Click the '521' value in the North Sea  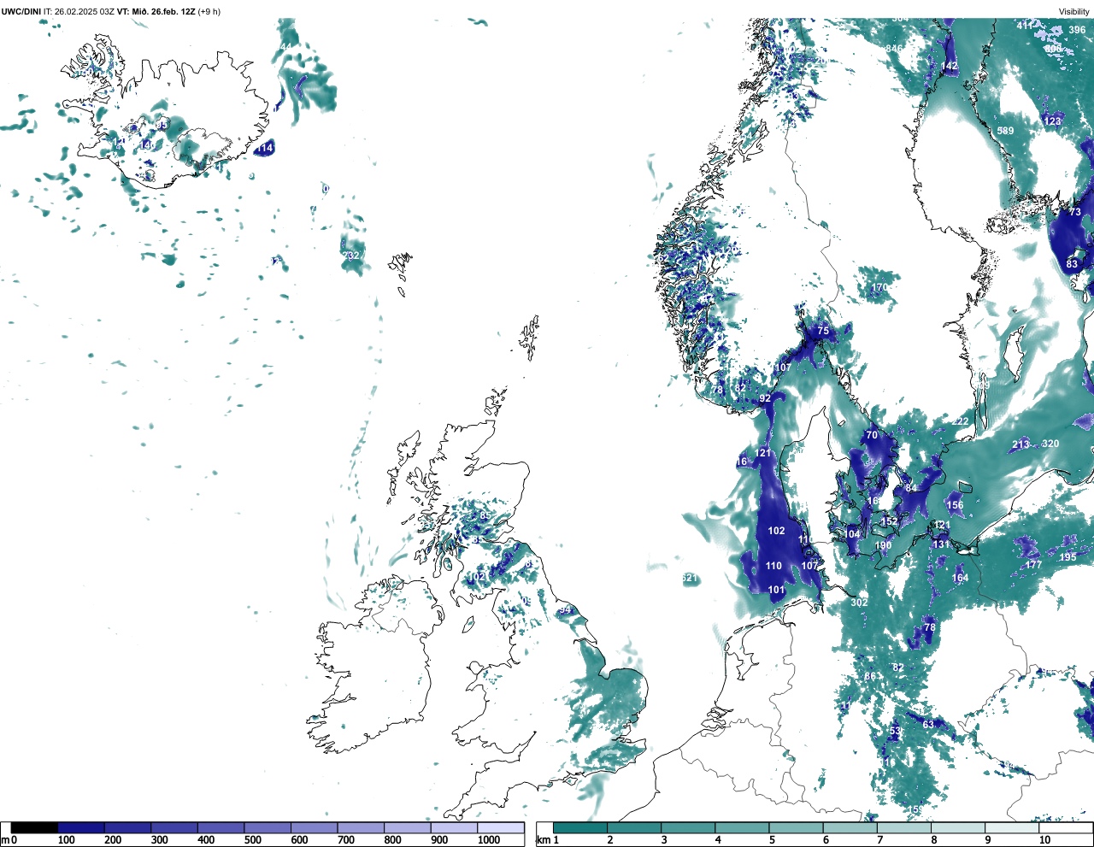point(690,579)
